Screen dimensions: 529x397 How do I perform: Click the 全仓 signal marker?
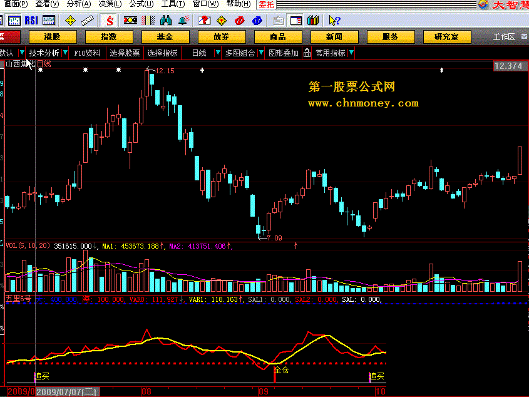(x=281, y=370)
